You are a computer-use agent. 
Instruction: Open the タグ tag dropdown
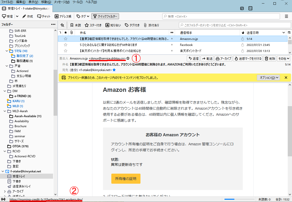(x=83, y=16)
